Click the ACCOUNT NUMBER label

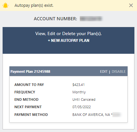[x=56, y=19]
